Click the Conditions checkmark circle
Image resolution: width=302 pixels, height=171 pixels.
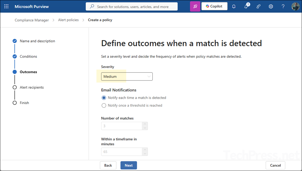click(x=15, y=56)
